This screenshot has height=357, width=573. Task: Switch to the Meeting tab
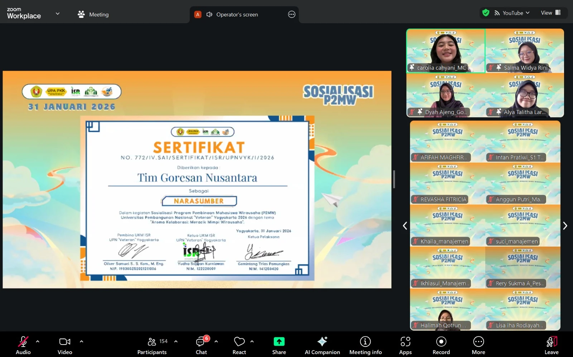(x=93, y=14)
